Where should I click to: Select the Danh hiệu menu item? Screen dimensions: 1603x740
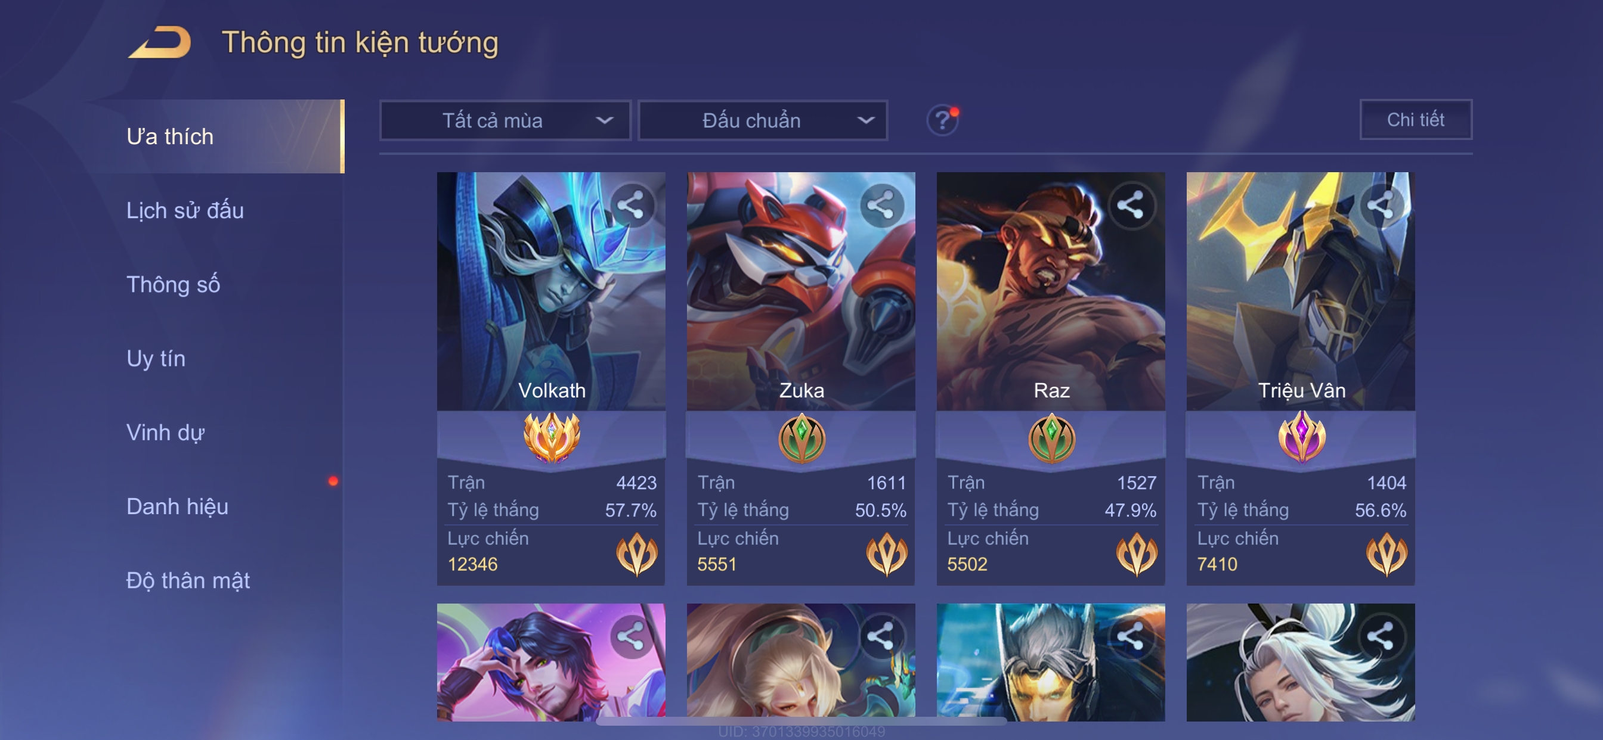177,506
